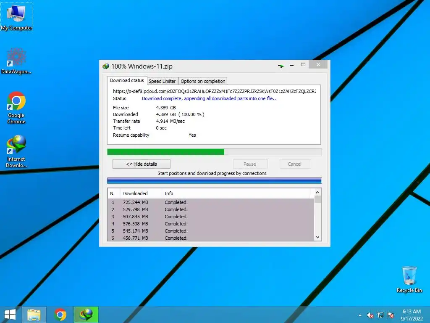Open the network tray icon
This screenshot has width=430, height=323.
[380, 315]
